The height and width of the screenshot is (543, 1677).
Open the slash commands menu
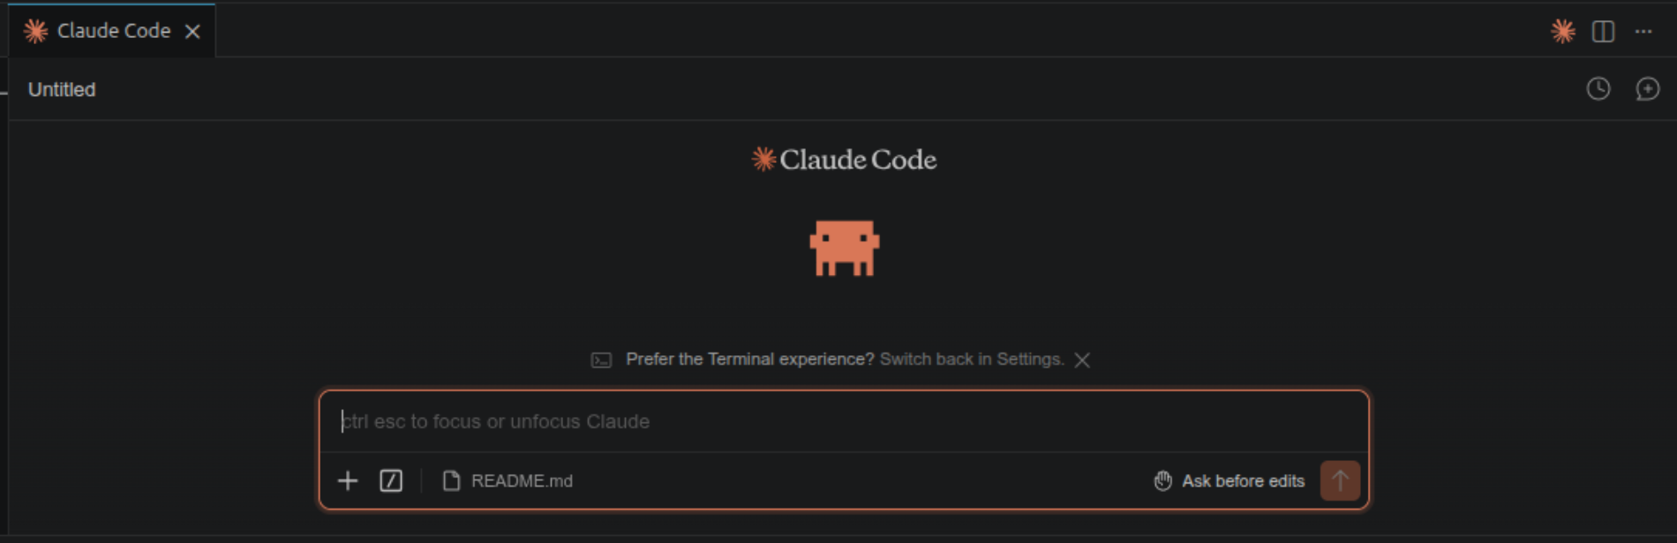pos(389,481)
